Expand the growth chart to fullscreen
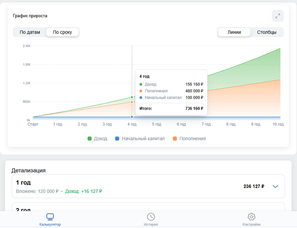The width and height of the screenshot is (297, 228). (277, 16)
